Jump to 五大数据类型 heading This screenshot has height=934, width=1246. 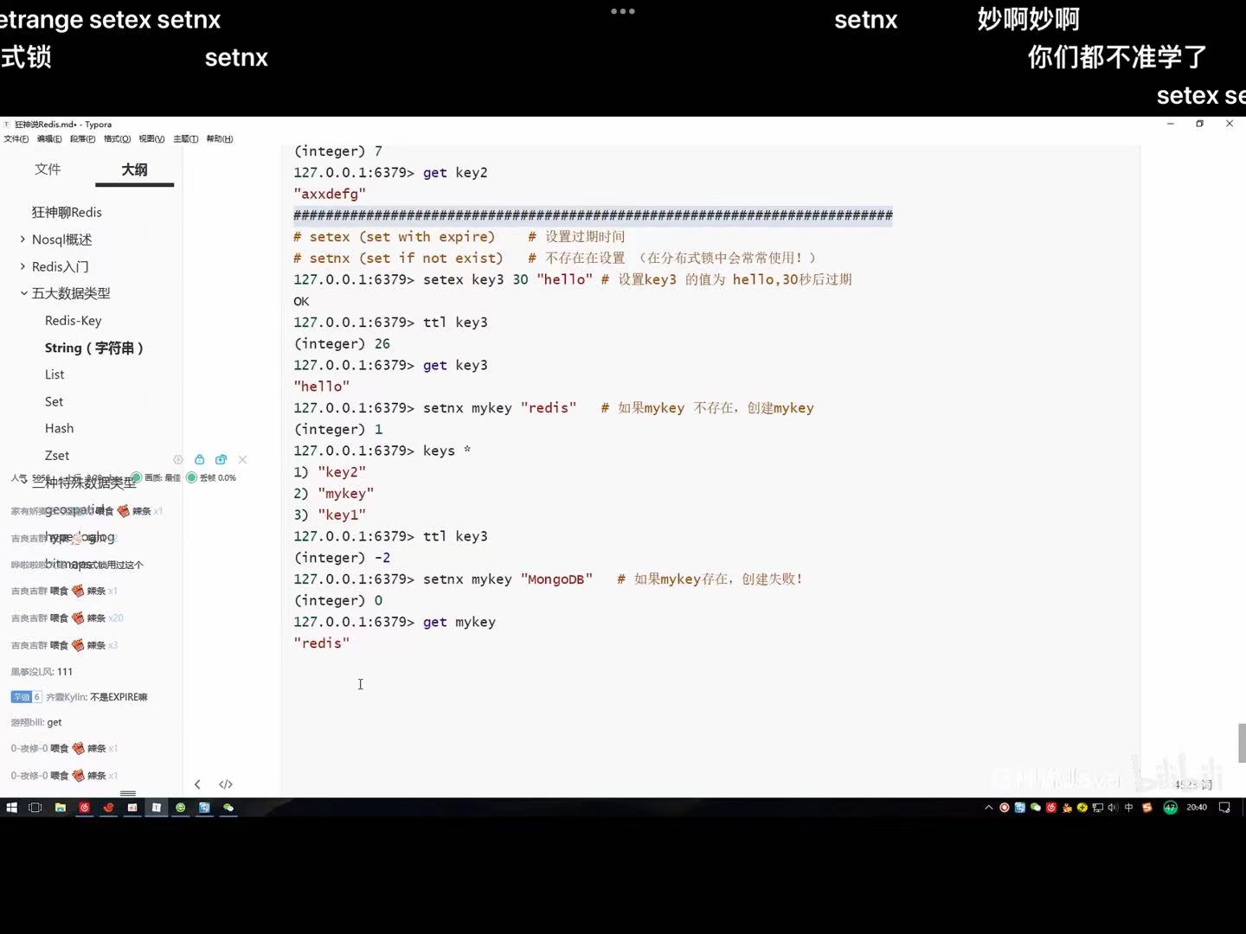point(71,293)
